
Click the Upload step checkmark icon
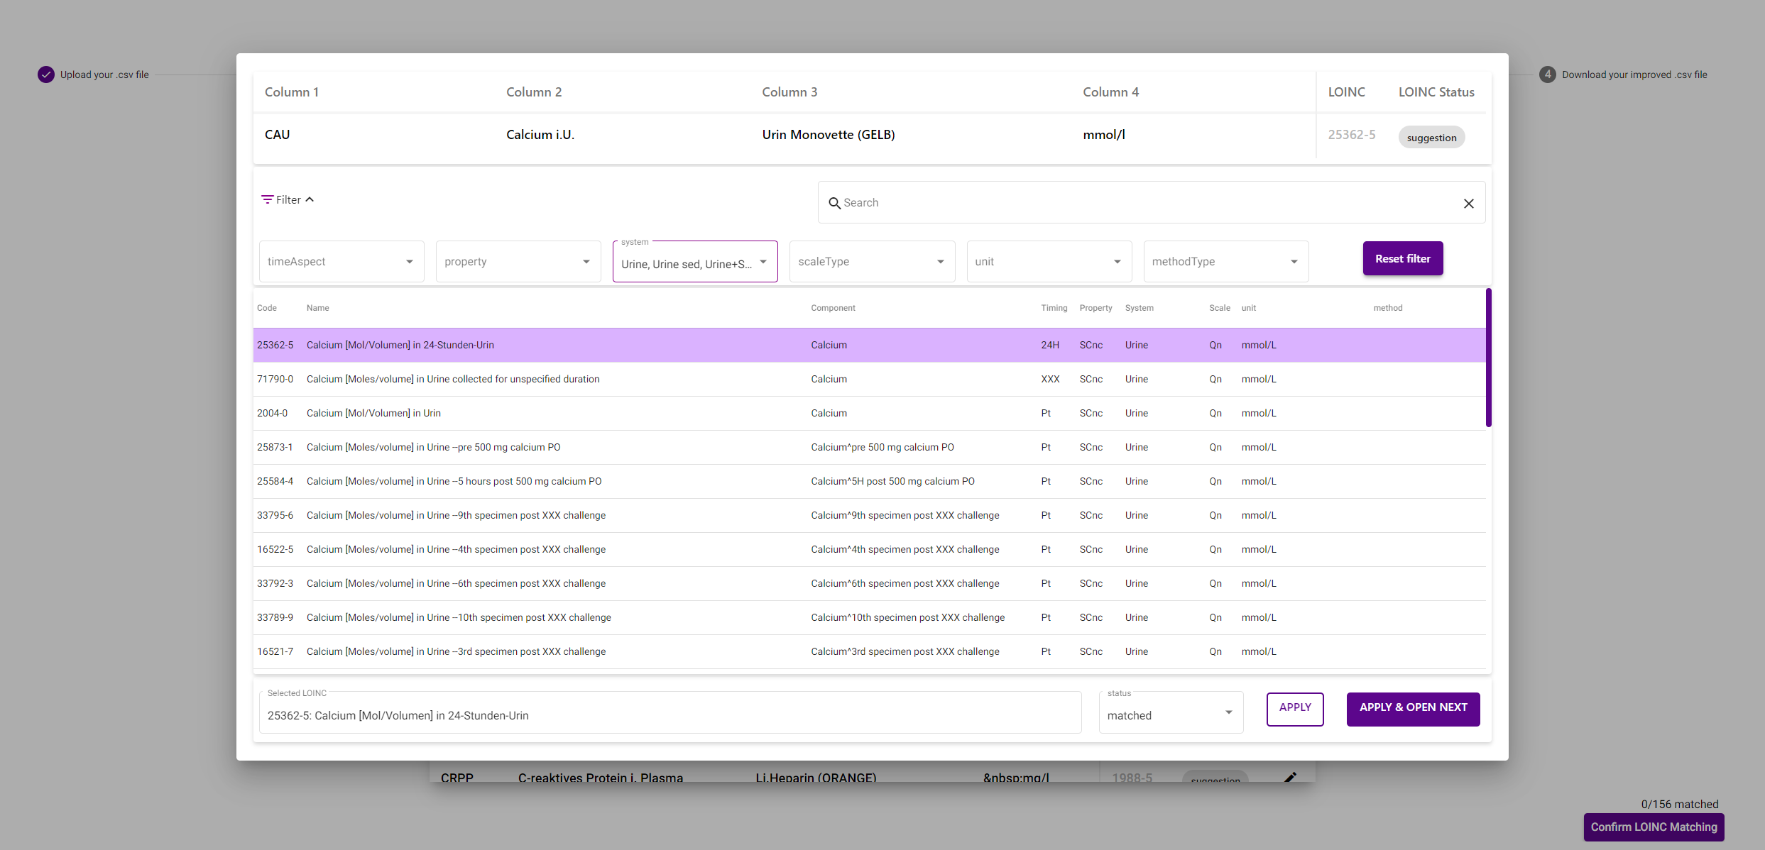pyautogui.click(x=46, y=74)
